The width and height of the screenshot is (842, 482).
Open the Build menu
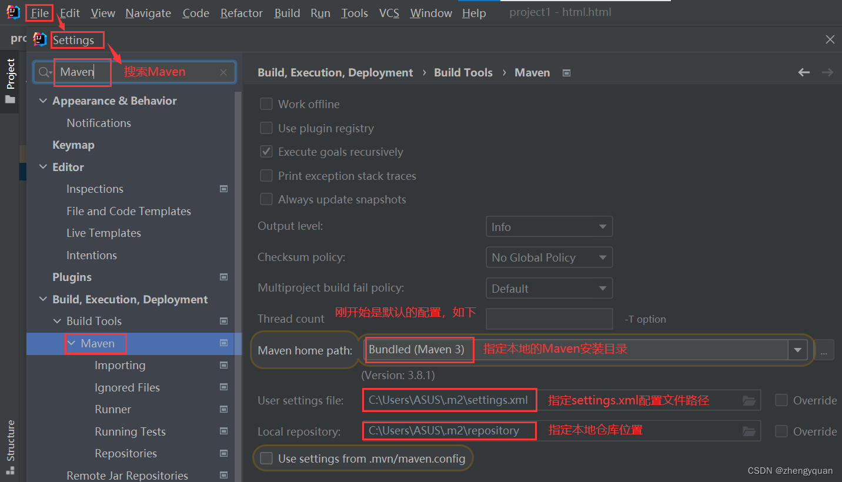(287, 13)
